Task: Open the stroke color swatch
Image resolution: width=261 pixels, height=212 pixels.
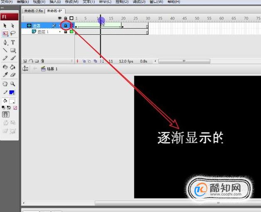Action: 12,92
